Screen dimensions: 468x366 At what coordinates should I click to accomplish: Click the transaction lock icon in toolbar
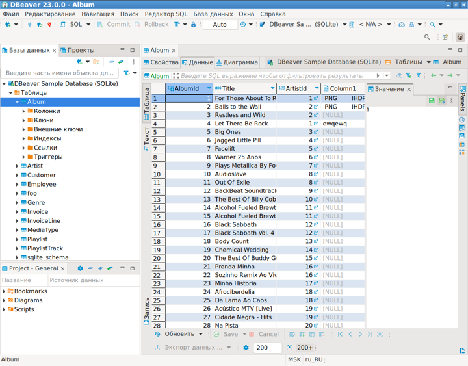click(x=194, y=25)
